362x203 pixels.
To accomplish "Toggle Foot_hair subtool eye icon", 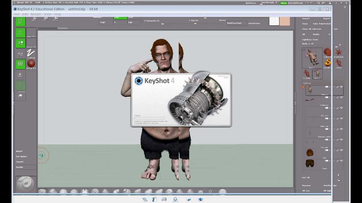I will 341,140.
